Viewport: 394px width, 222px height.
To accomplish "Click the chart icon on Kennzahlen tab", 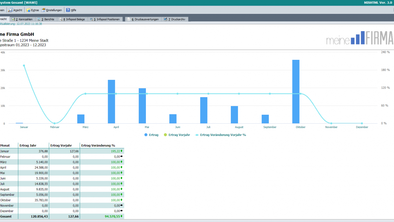I will [13, 19].
